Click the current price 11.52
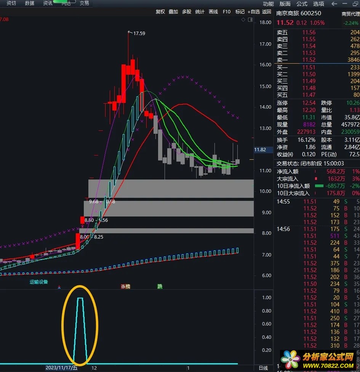The width and height of the screenshot is (360, 372). [x=285, y=23]
